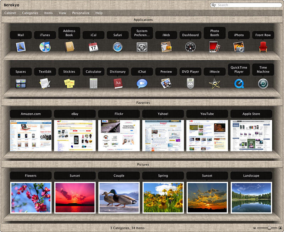The height and width of the screenshot is (232, 284).
Task: Click the Calculator icon
Action: 93,83
